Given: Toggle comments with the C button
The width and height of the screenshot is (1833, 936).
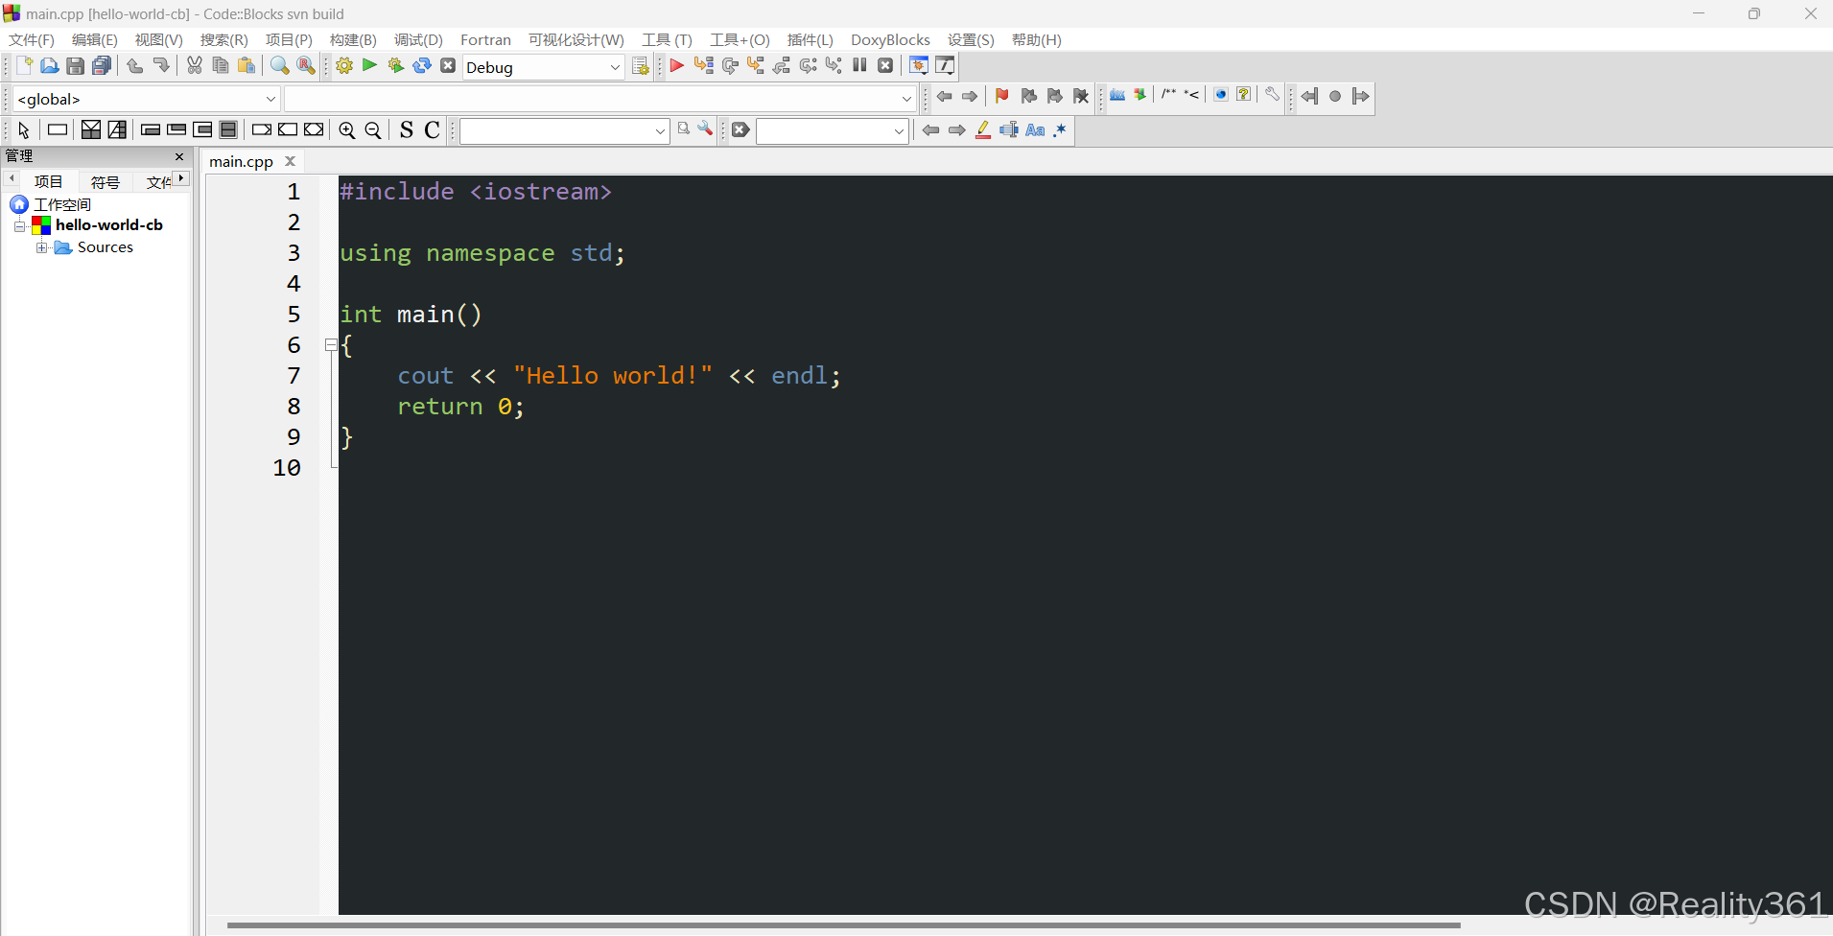Looking at the screenshot, I should [x=433, y=130].
